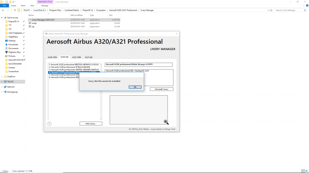This screenshot has height=173, width=309.
Task: Select Livery Manager A320-A321 file
Action: point(74,20)
